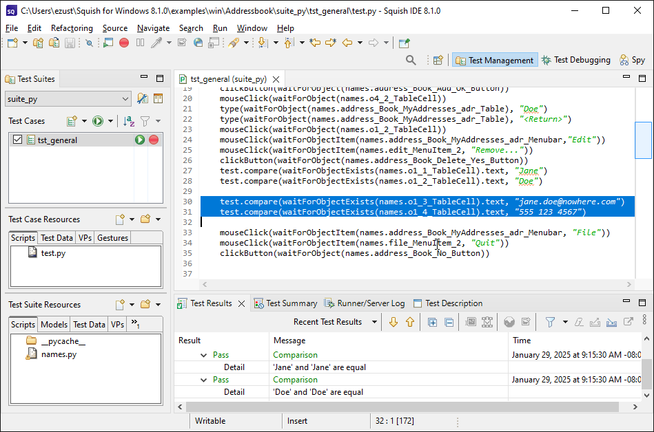Expand all test results with plus icon
Viewport: 654px width, 432px height.
432,322
